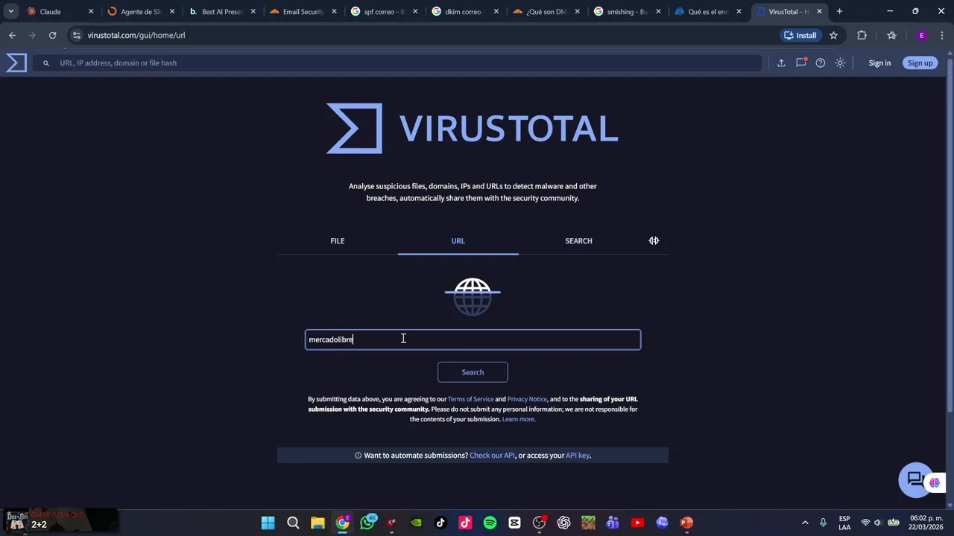Open the Windows Start menu
Image resolution: width=954 pixels, height=536 pixels.
[x=268, y=523]
